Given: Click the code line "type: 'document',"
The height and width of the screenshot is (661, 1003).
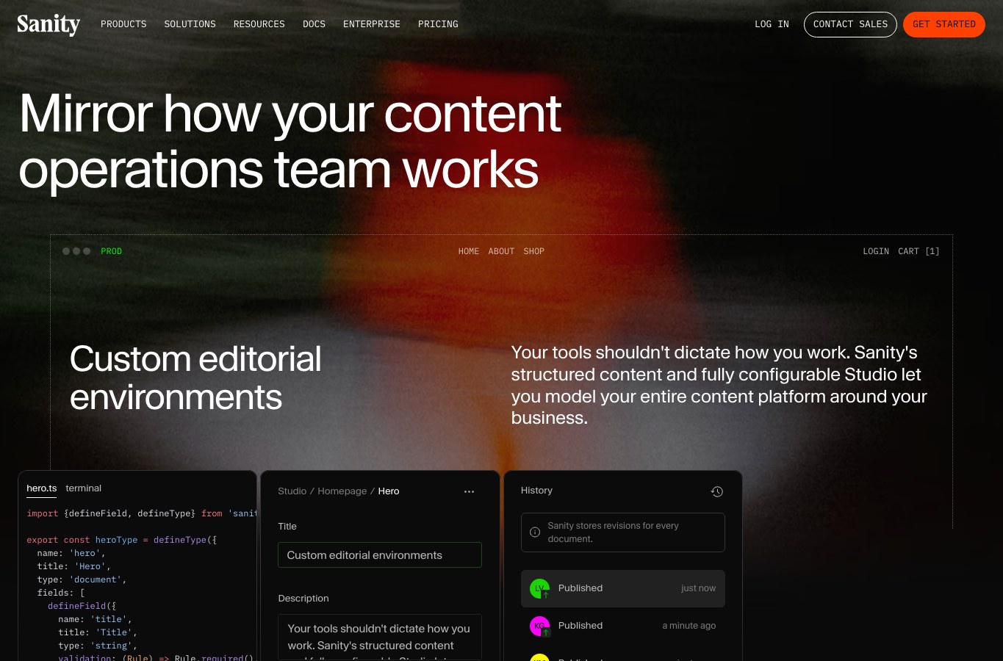Looking at the screenshot, I should [x=82, y=579].
